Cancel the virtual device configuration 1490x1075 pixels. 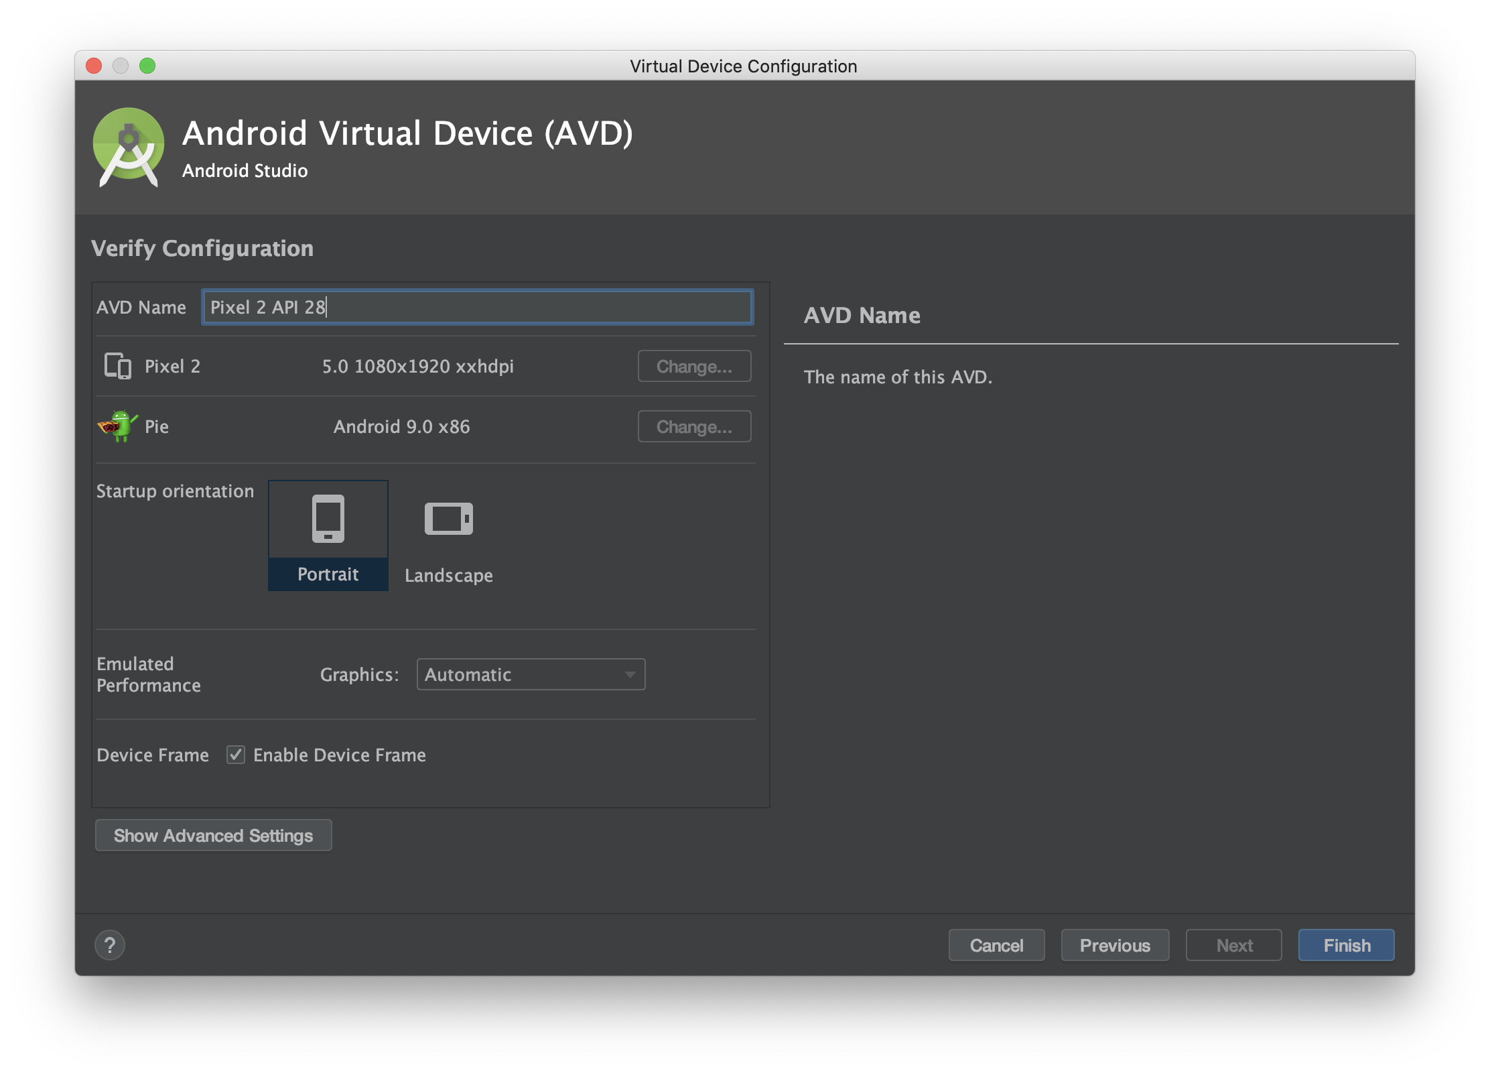tap(996, 945)
